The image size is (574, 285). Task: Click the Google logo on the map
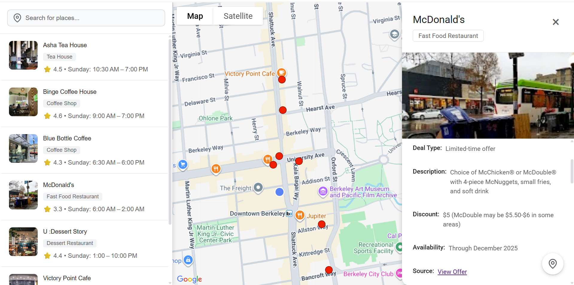[x=189, y=279]
